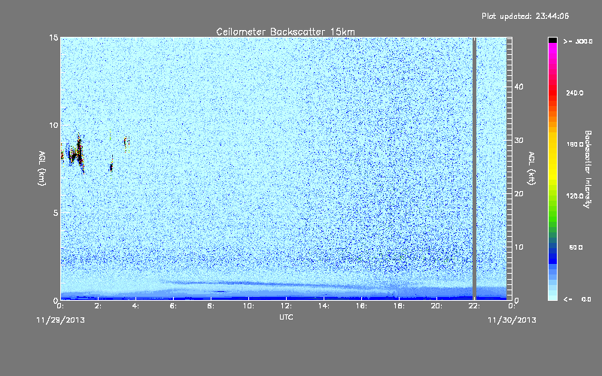The height and width of the screenshot is (376, 602).
Task: Click the '30' kft tick on right axis
Action: point(518,141)
